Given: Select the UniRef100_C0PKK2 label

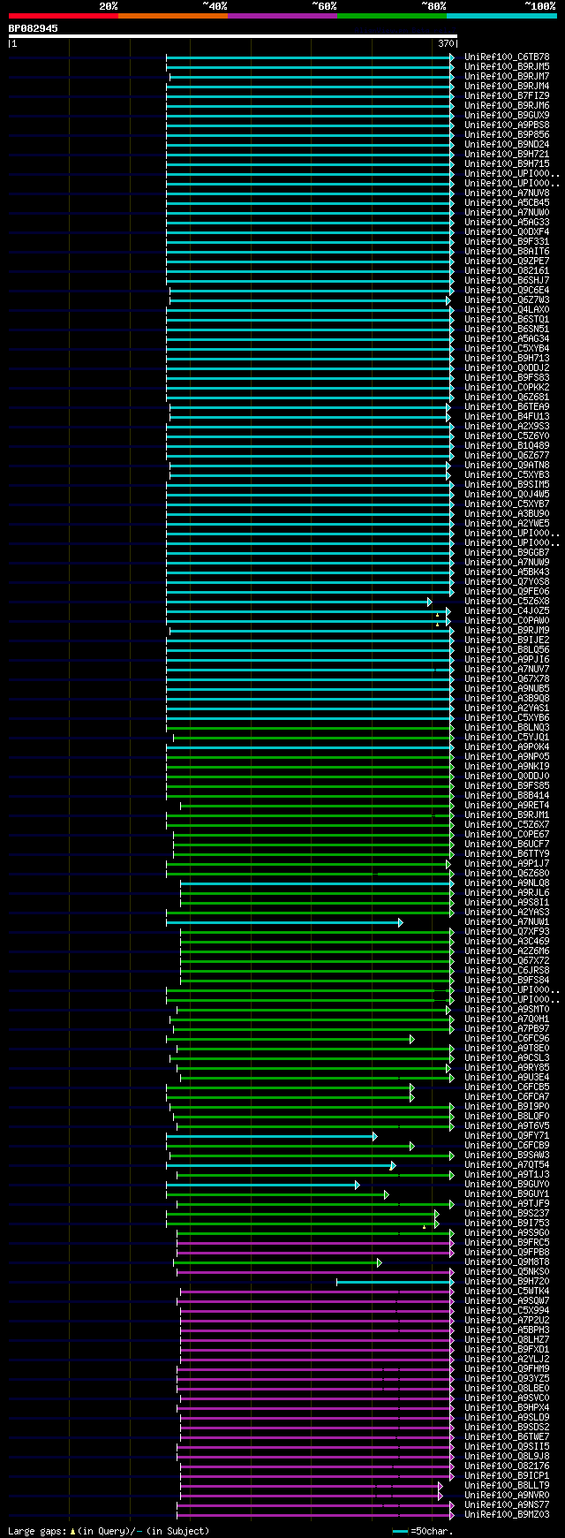Looking at the screenshot, I should 507,388.
